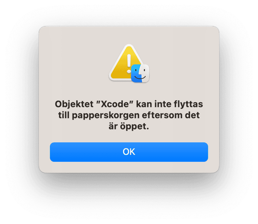Click the word "Xcode" in the message
Viewport: 258px width, 224px height.
[x=115, y=104]
